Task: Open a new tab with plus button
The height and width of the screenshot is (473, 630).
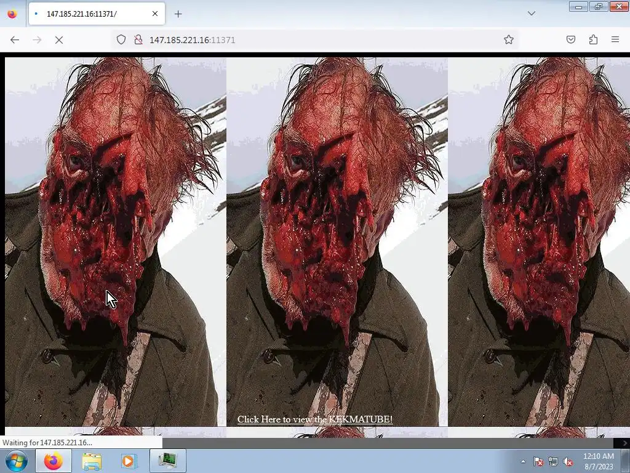Action: click(178, 14)
